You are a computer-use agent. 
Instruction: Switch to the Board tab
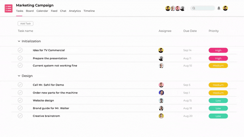tap(30, 11)
